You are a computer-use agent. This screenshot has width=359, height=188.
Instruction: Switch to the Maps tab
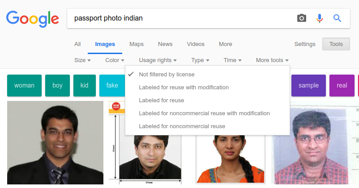(x=137, y=44)
